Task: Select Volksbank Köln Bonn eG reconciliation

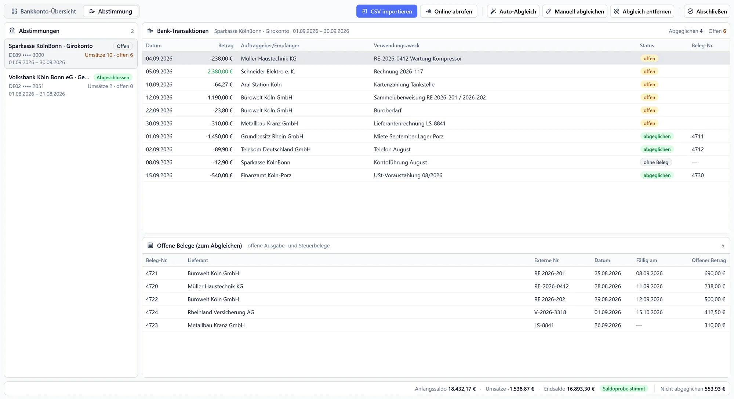Action: [x=71, y=85]
